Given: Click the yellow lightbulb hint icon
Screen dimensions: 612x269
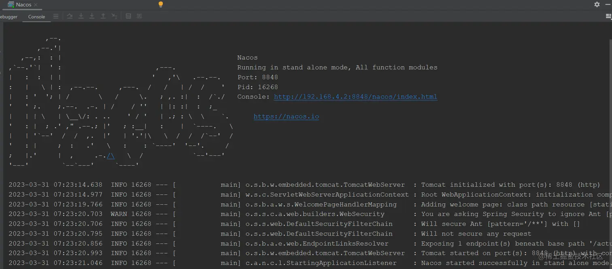Looking at the screenshot, I should tap(161, 4).
